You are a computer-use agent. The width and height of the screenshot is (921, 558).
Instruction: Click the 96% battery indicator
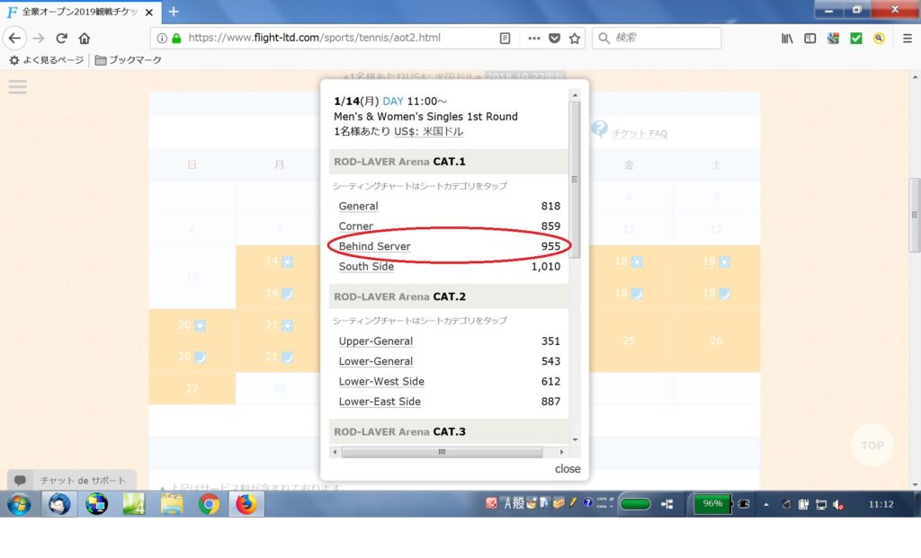[712, 504]
